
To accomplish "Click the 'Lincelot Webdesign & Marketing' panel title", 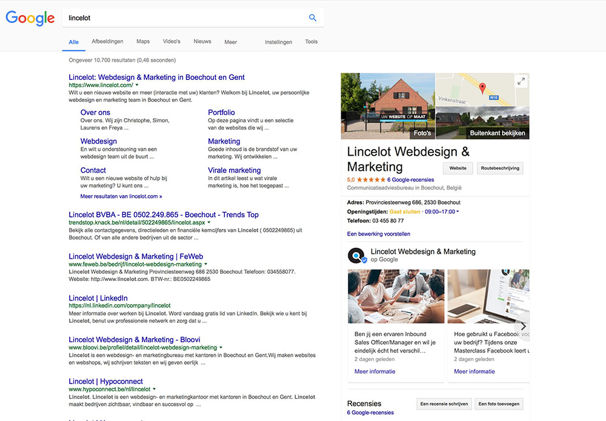I will tap(408, 159).
